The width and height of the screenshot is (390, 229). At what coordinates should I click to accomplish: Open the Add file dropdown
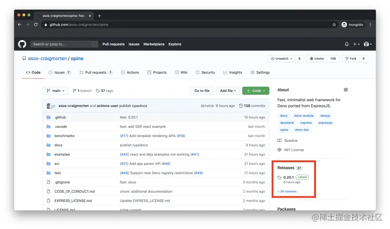click(228, 91)
